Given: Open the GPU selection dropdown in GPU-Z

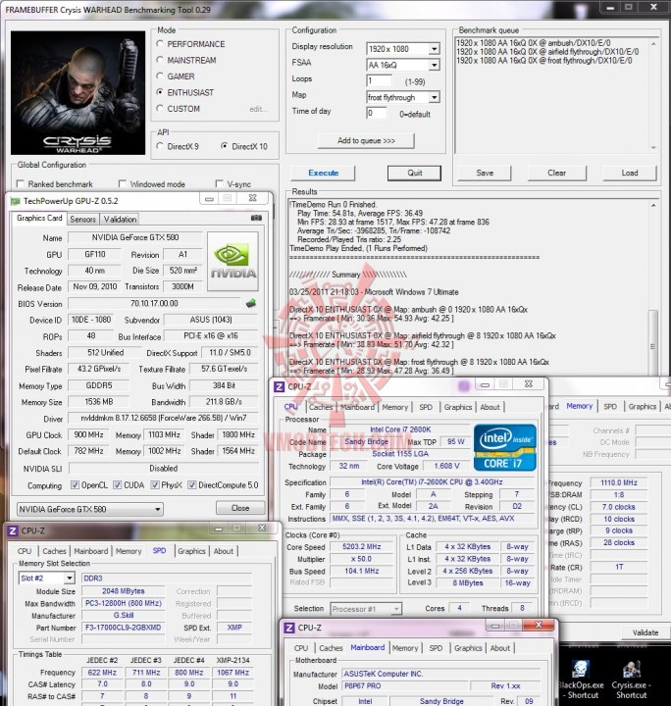Looking at the screenshot, I should tap(90, 509).
